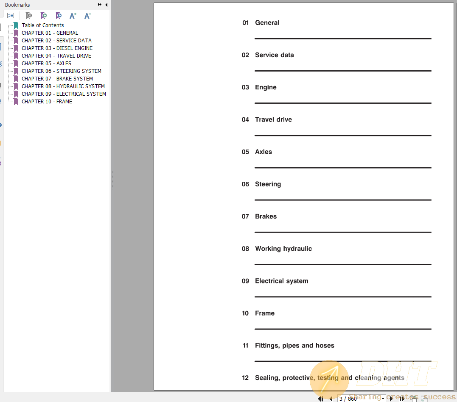Jump to last page with rightmost navigation icon
The image size is (457, 402).
402,399
